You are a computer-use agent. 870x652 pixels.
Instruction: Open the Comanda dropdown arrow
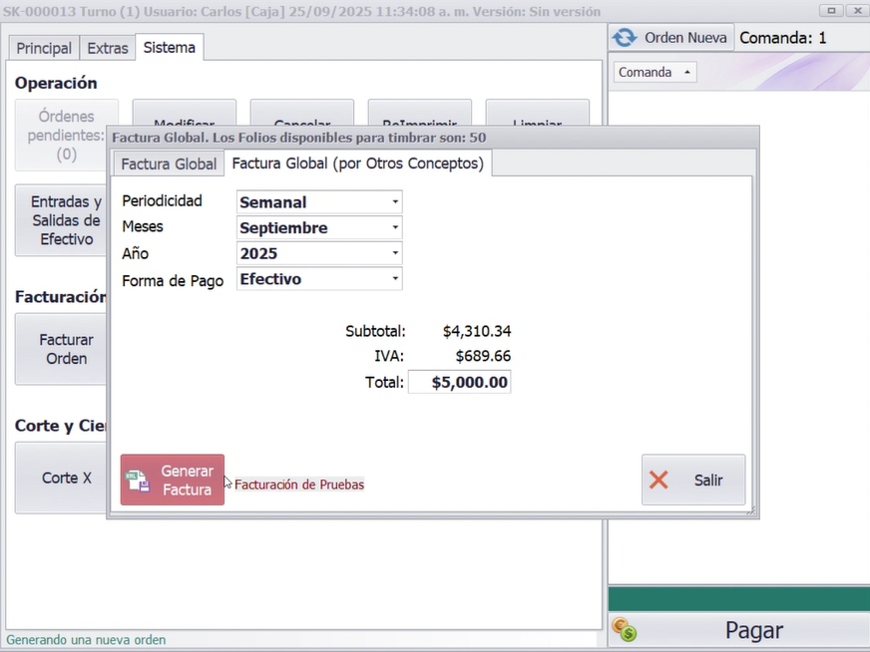pos(686,73)
